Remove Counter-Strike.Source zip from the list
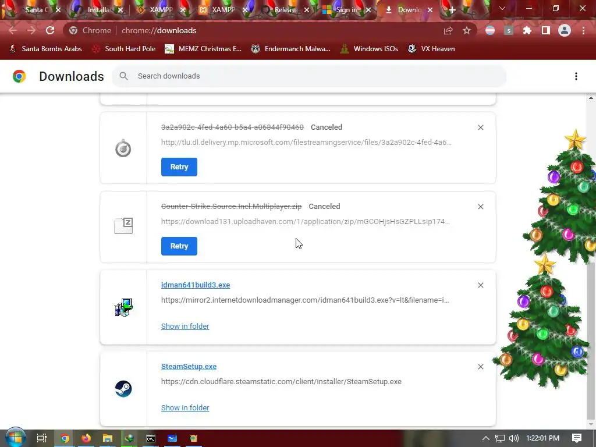The width and height of the screenshot is (596, 447). coord(480,207)
